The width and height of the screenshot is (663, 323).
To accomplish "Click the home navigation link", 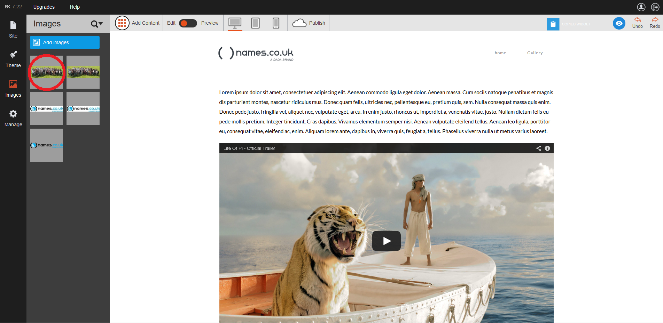I will point(500,53).
